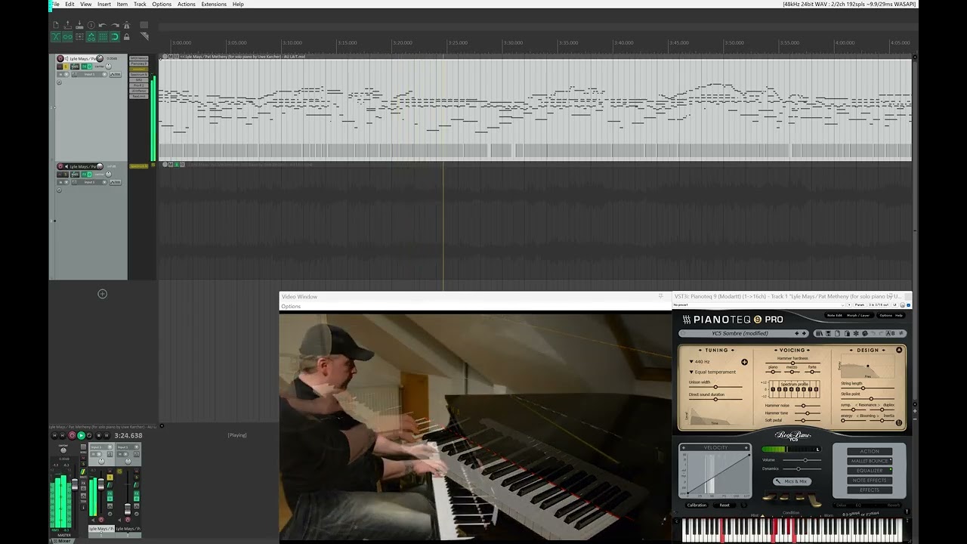This screenshot has height=544, width=967.
Task: Open the Actions menu
Action: tap(186, 4)
